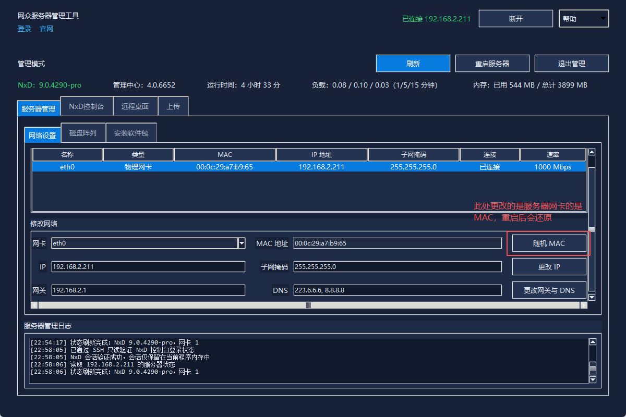
Task: Click the 名称 column header
Action: coord(67,155)
